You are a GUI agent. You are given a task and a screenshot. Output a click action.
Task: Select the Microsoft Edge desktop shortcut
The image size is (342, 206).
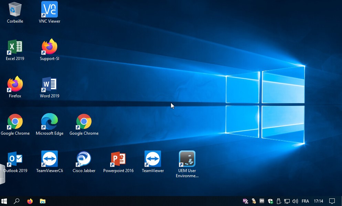50,122
